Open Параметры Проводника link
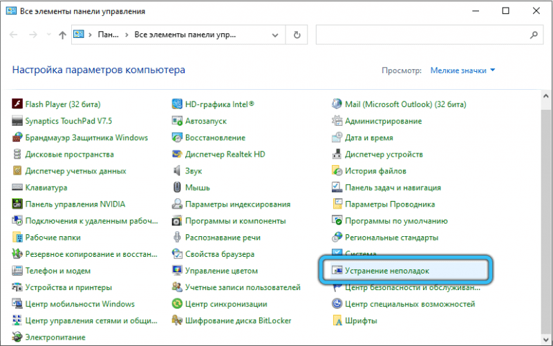The image size is (553, 346). pyautogui.click(x=390, y=204)
